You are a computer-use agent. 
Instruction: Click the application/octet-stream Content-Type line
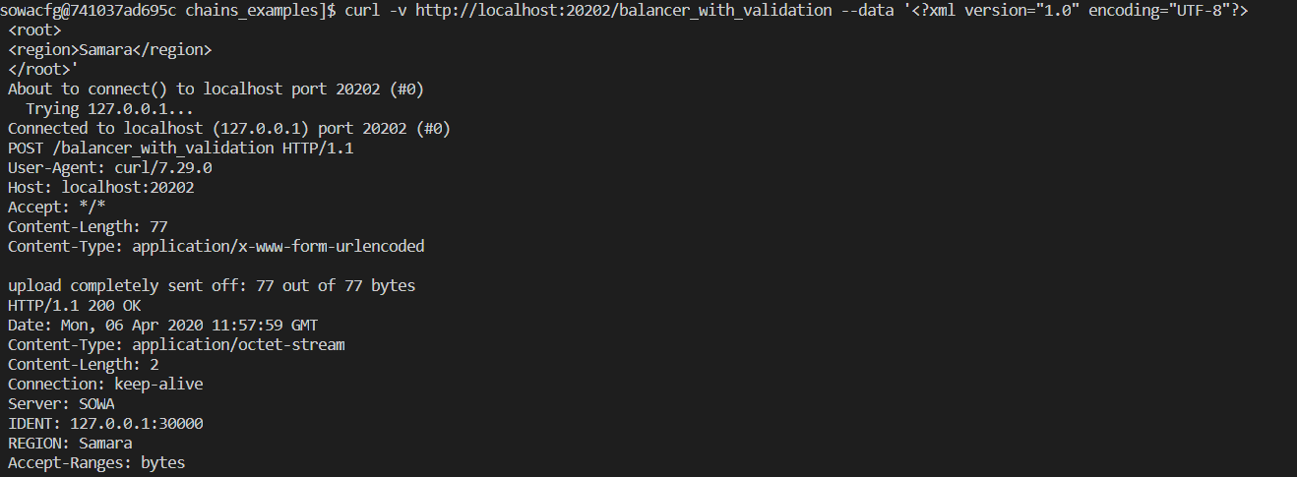coord(176,345)
